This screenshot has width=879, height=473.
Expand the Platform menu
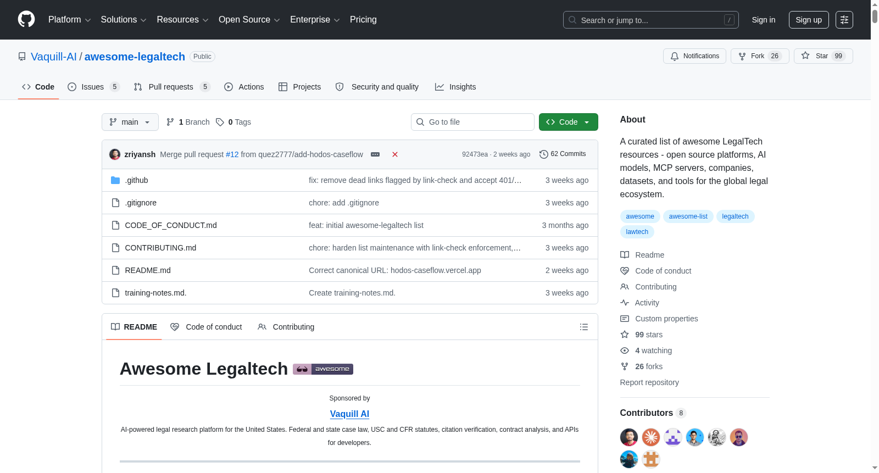69,20
